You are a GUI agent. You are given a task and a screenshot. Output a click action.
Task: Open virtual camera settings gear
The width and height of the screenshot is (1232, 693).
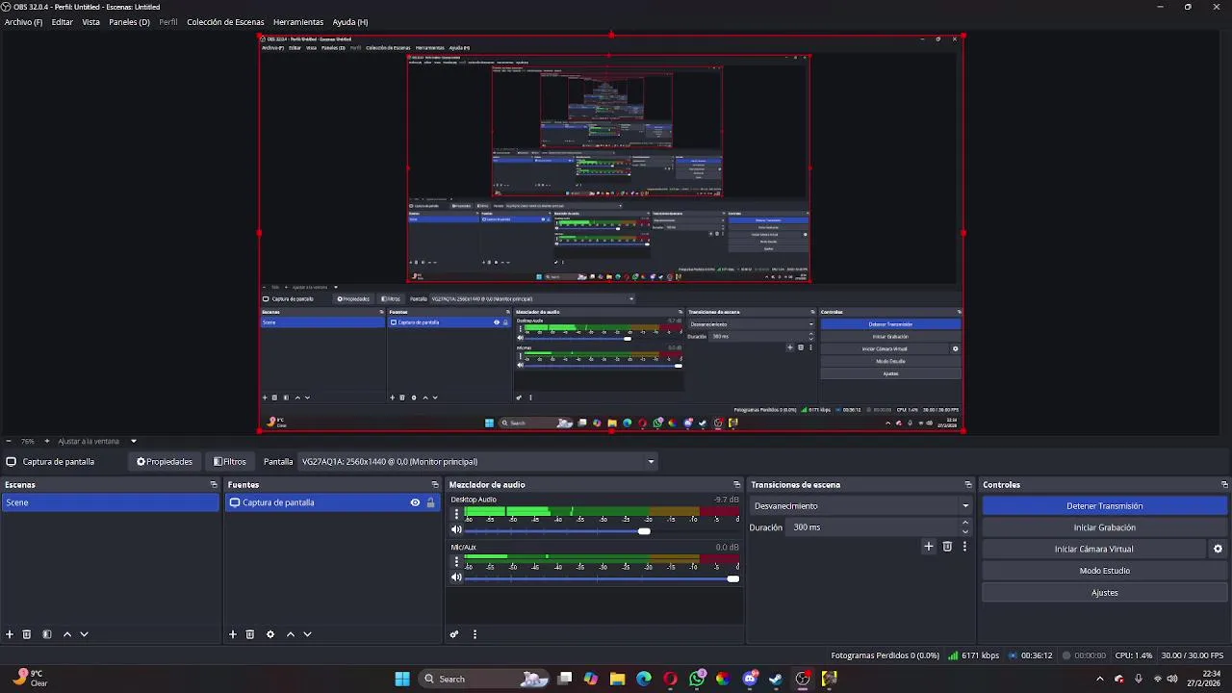tap(1218, 549)
